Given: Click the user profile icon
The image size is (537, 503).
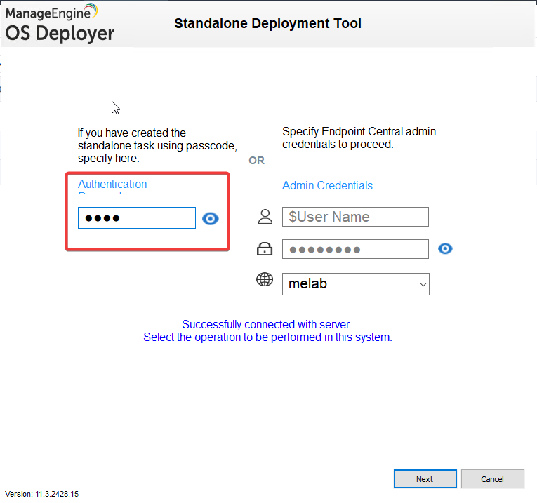Looking at the screenshot, I should (265, 217).
